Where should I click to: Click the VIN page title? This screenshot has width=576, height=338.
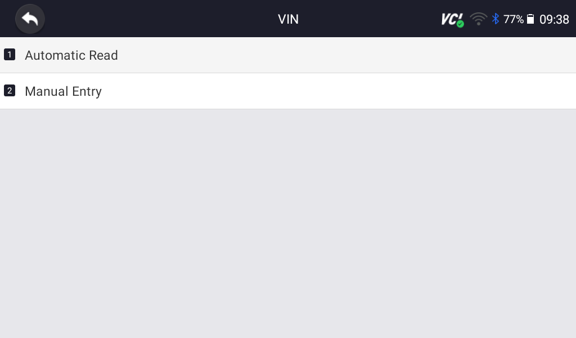(289, 19)
